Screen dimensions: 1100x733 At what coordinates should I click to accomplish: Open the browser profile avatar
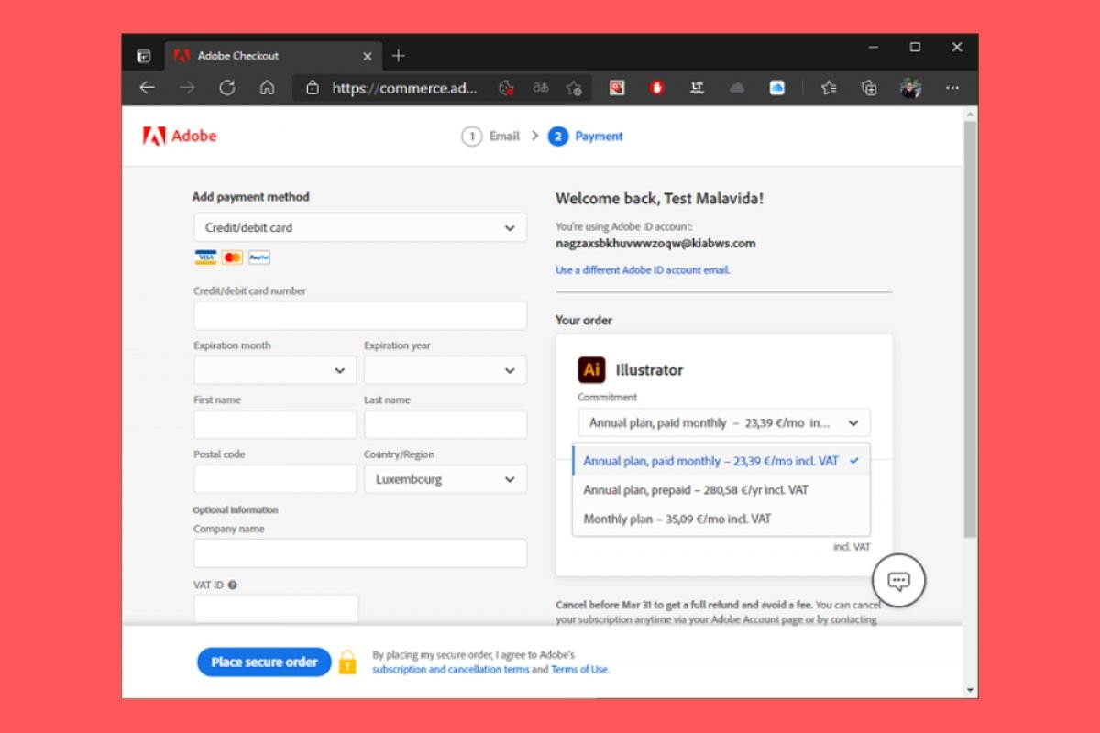point(910,88)
